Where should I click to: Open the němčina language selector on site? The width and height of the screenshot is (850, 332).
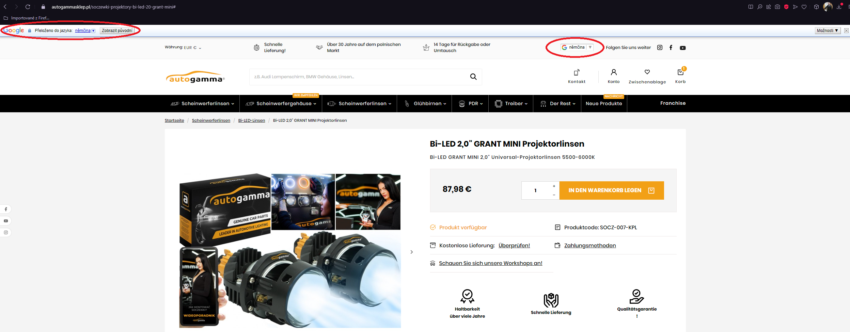click(x=577, y=47)
